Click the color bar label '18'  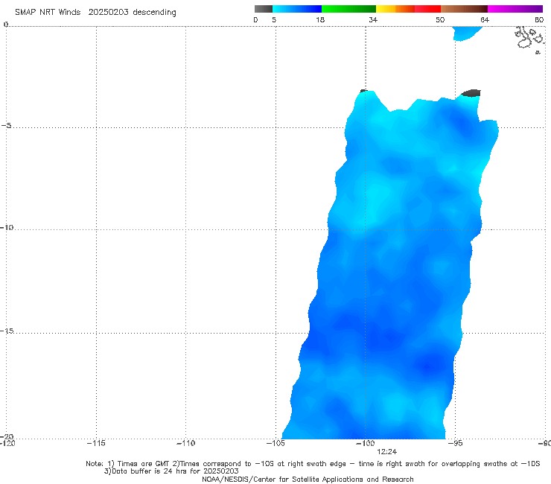point(320,20)
